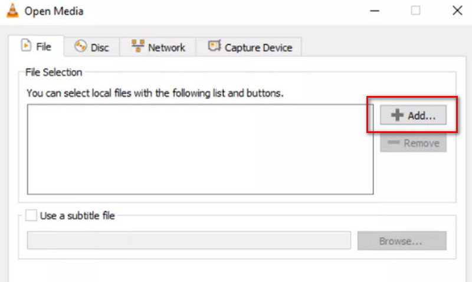This screenshot has width=472, height=282.
Task: Open the Network tab
Action: click(158, 47)
